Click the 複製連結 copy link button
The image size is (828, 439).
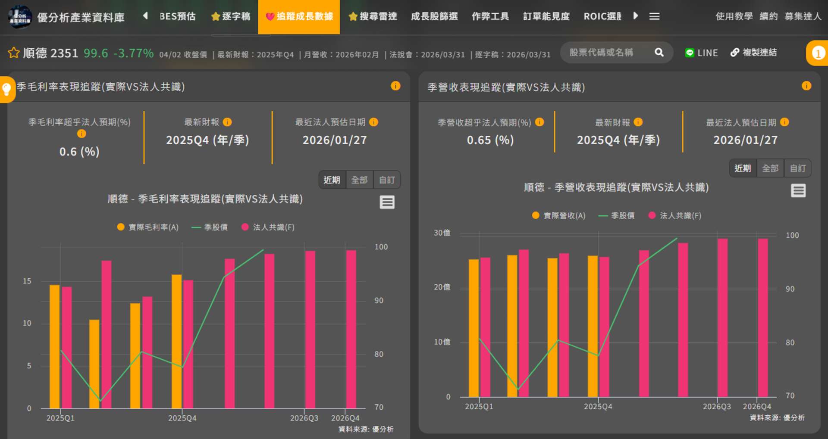coord(753,53)
